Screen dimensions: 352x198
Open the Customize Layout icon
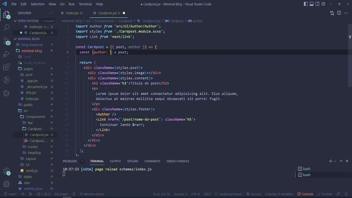(x=323, y=4)
